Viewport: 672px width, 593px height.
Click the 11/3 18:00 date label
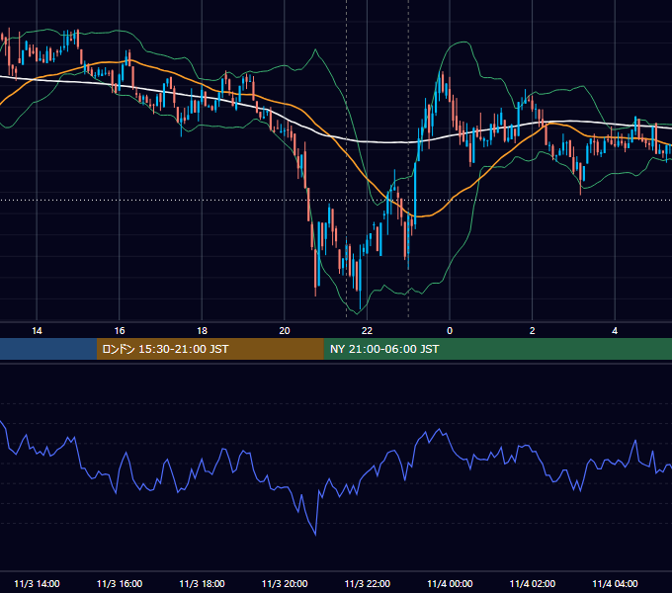[x=202, y=583]
